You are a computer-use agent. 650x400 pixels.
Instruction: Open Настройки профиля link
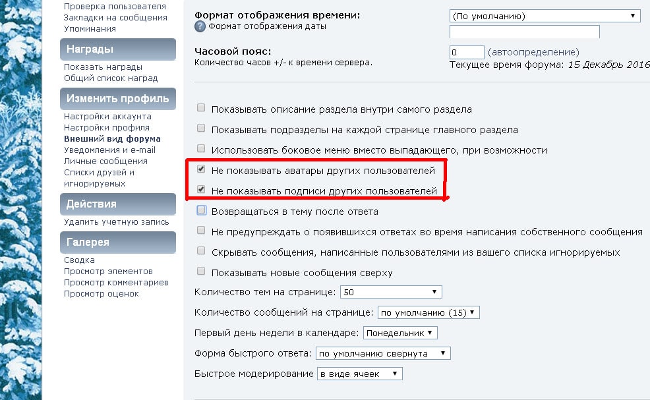(x=107, y=127)
